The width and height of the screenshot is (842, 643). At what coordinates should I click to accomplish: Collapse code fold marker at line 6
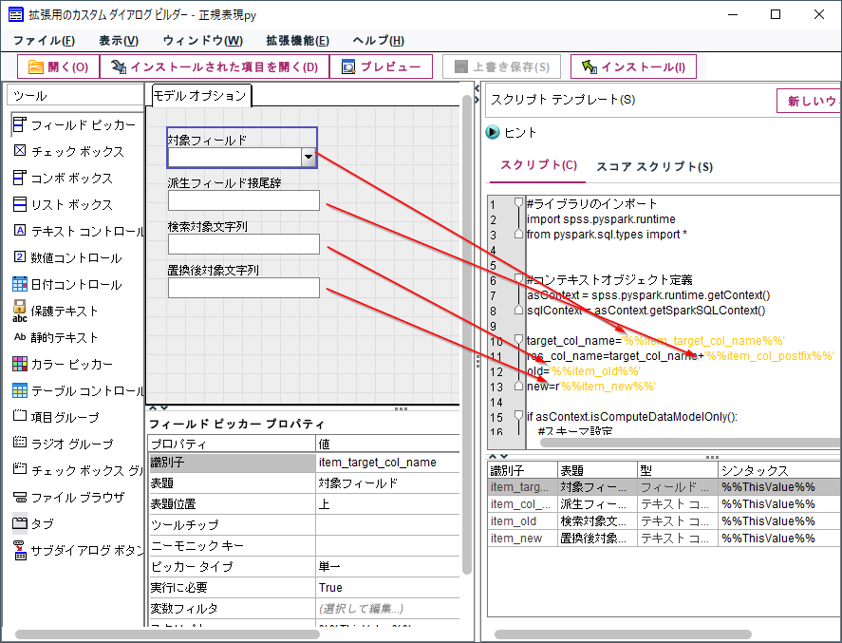(518, 277)
